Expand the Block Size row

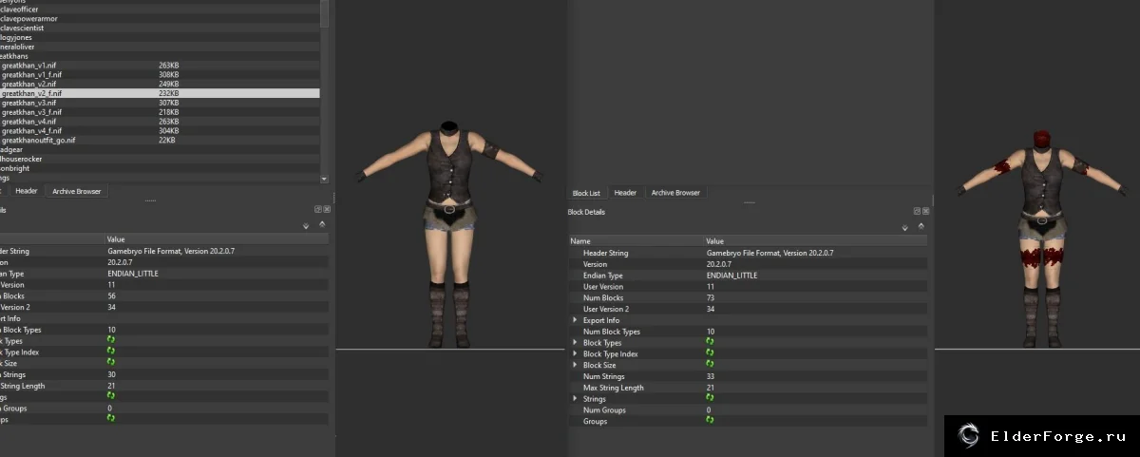click(574, 365)
